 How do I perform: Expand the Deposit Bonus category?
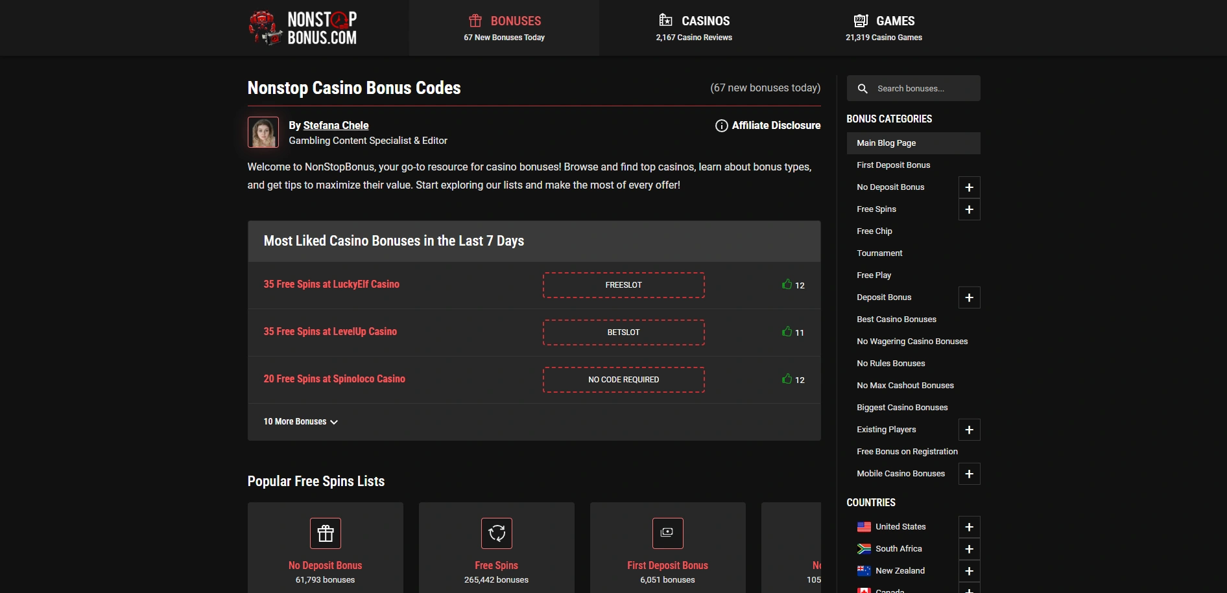969,297
